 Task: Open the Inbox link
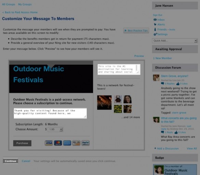coord(161,20)
